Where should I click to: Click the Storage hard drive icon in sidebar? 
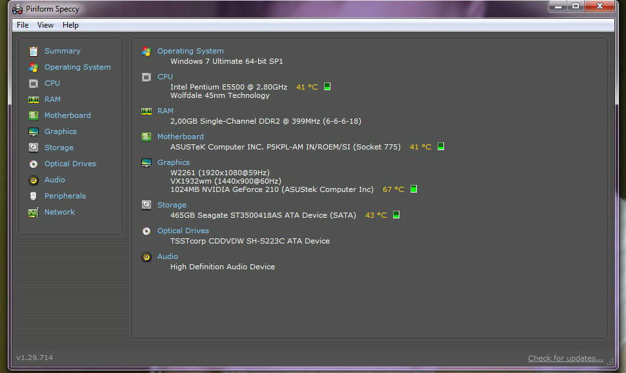(34, 148)
